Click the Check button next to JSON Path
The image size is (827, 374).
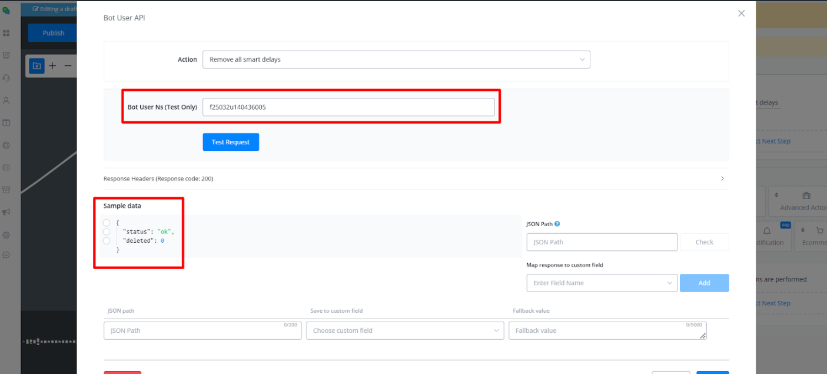click(704, 242)
